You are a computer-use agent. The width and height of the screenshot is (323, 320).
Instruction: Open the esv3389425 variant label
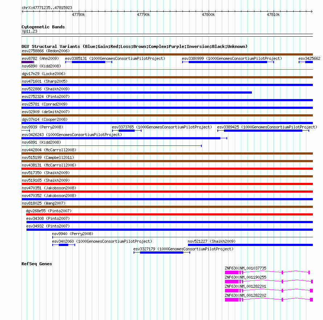(267, 127)
